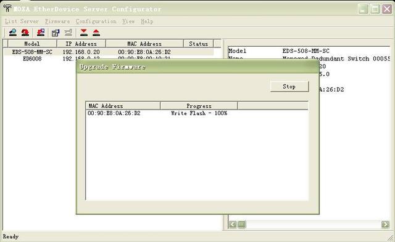Screen dimensions: 395x242
Task: Maximize the MOXA Configurator window
Action: click(375, 9)
